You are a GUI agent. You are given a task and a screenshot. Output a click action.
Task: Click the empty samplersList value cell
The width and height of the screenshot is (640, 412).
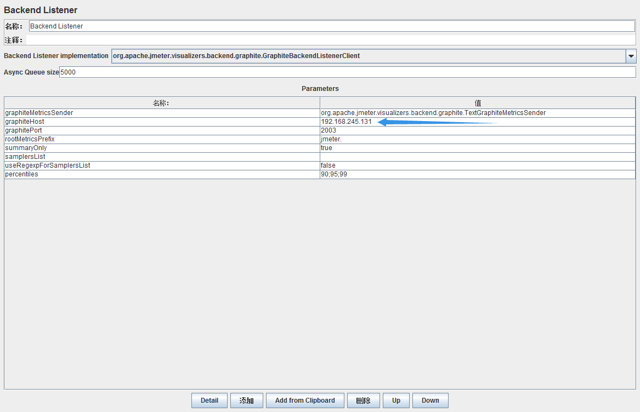(478, 157)
